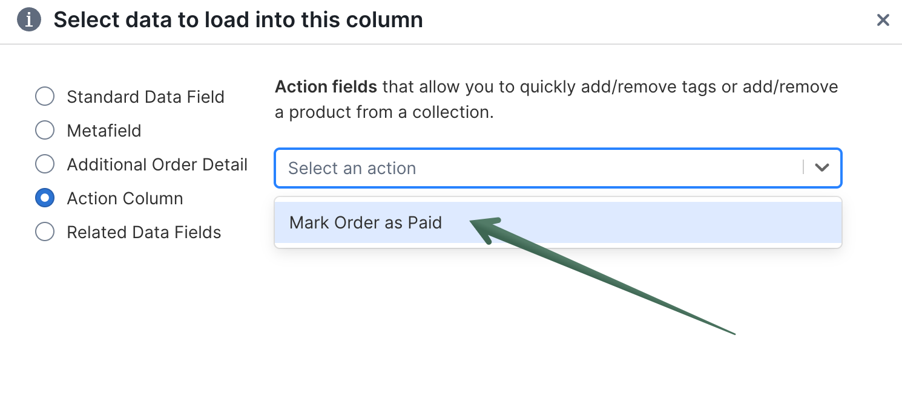Image resolution: width=902 pixels, height=411 pixels.
Task: Click inside the "Select an action" input field
Action: tap(424, 168)
